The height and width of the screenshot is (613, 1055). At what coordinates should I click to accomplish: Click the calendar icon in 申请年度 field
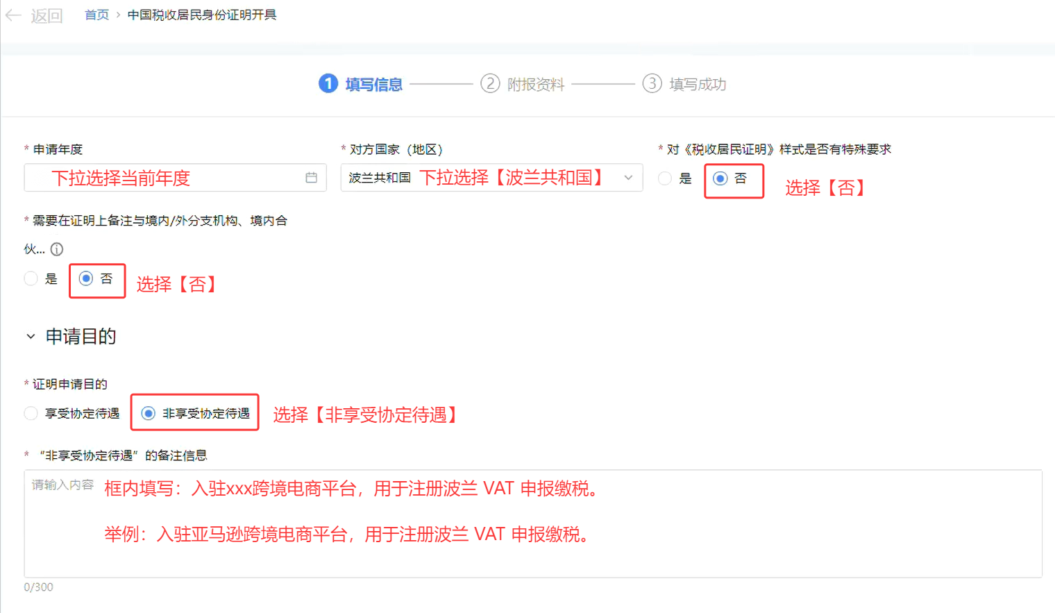pos(311,178)
